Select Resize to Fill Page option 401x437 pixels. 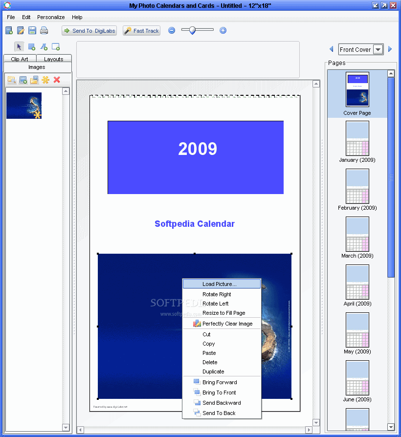(x=222, y=313)
